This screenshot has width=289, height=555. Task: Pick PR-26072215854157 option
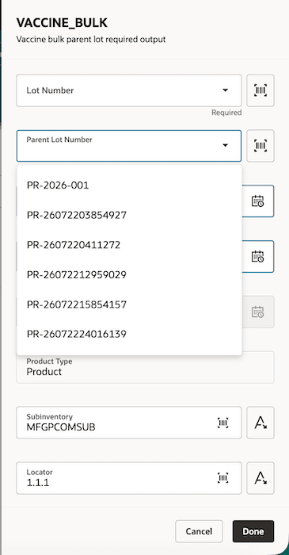[129, 304]
